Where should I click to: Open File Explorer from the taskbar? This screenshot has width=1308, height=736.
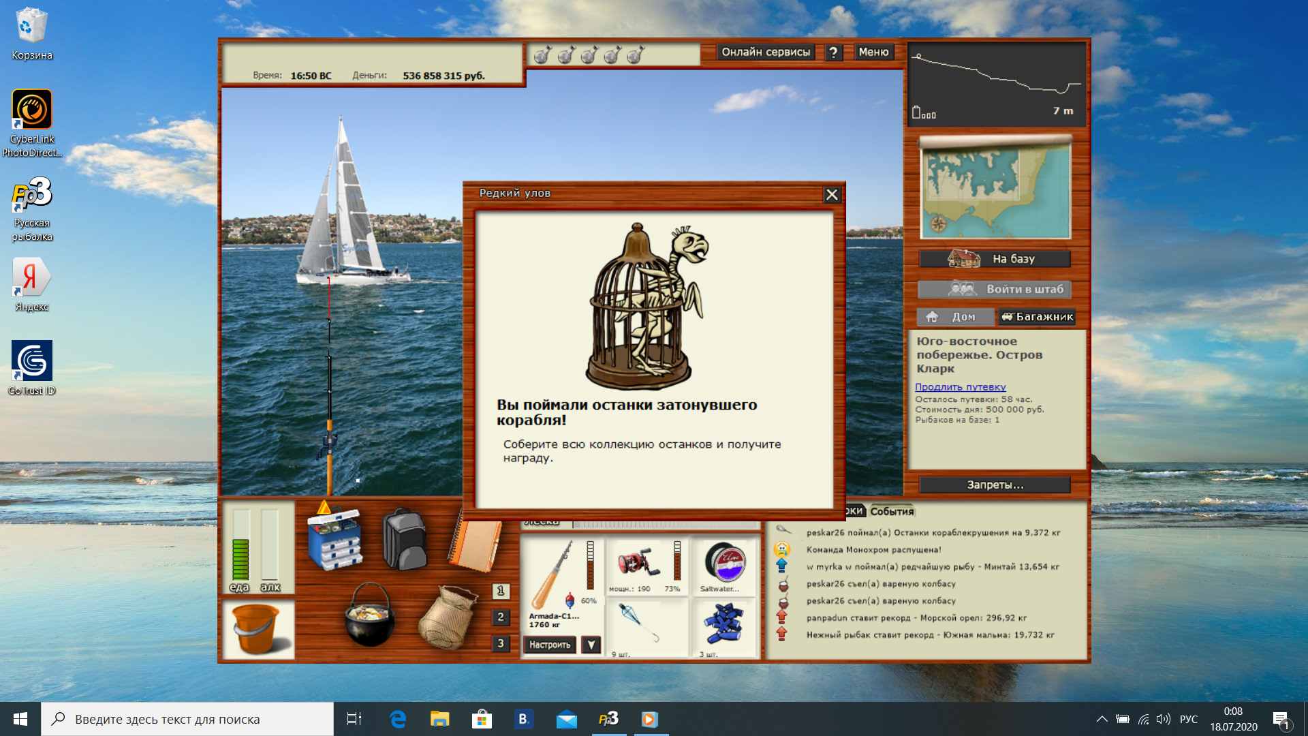pyautogui.click(x=440, y=719)
